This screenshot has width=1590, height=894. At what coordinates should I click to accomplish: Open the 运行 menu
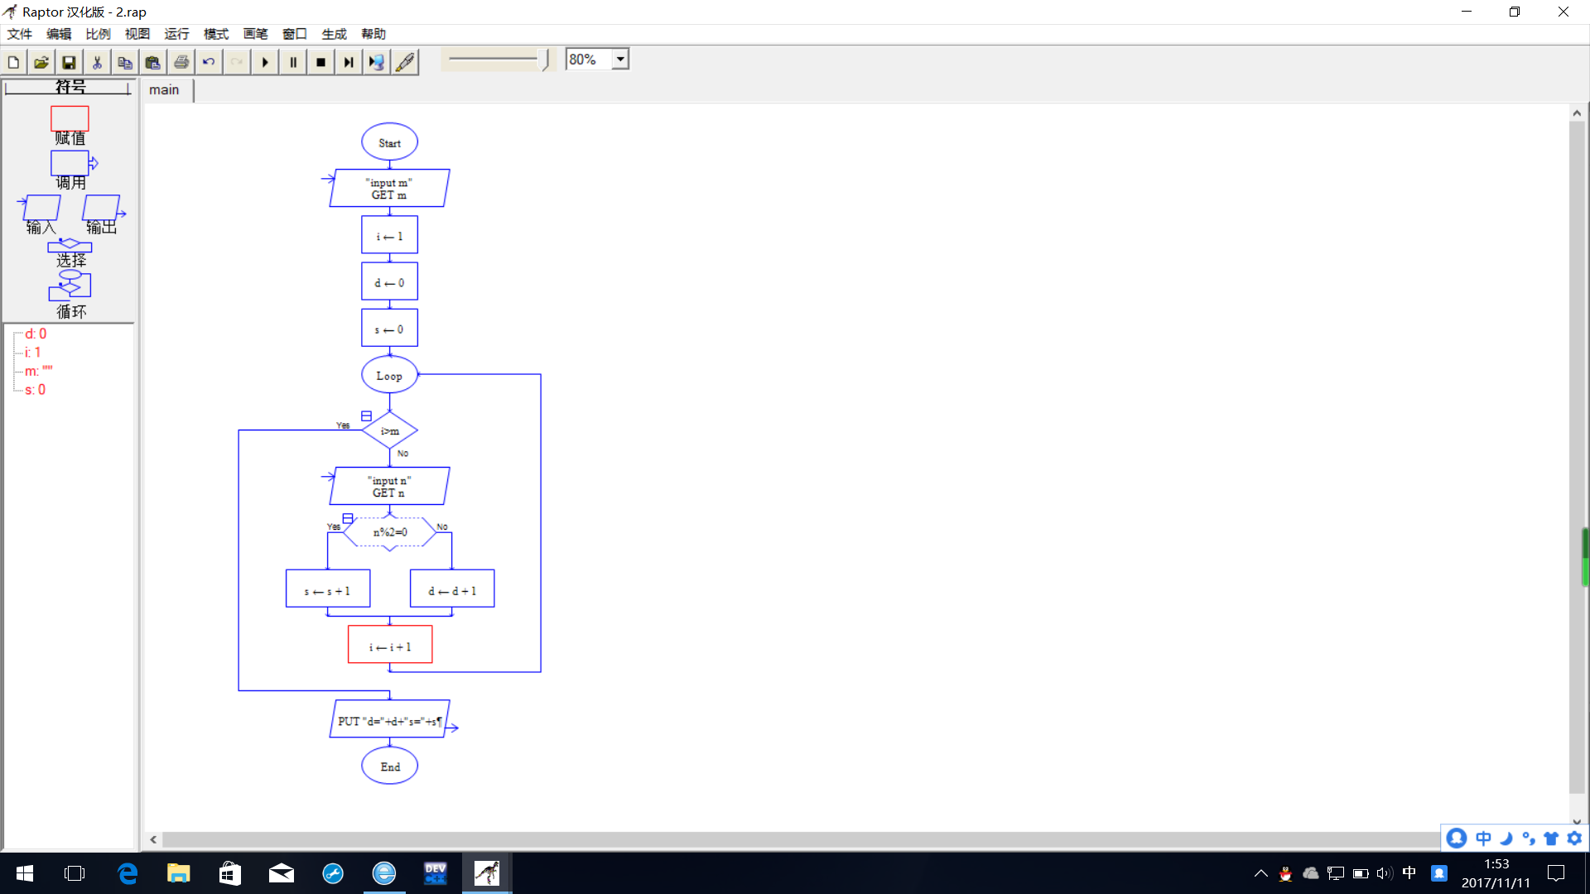tap(176, 34)
